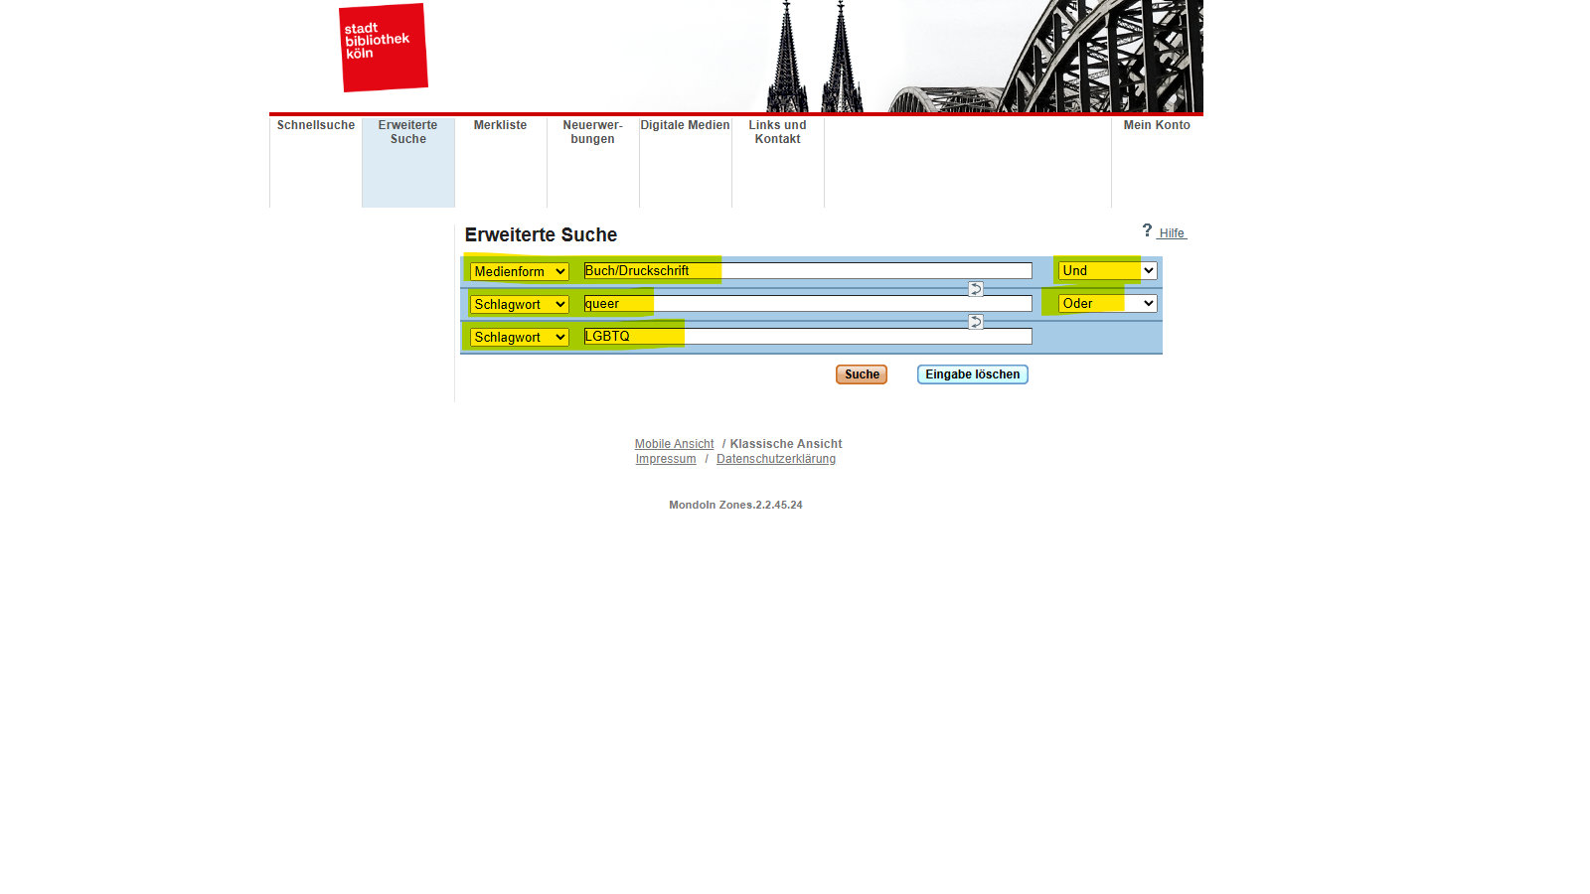The height and width of the screenshot is (894, 1590).
Task: Click the question mark icon beside Hilfe
Action: click(x=1147, y=230)
